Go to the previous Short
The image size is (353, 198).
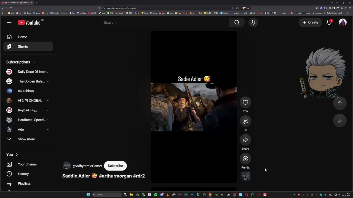[340, 103]
